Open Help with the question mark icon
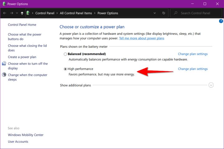This screenshot has height=149, width=224. pos(221,21)
